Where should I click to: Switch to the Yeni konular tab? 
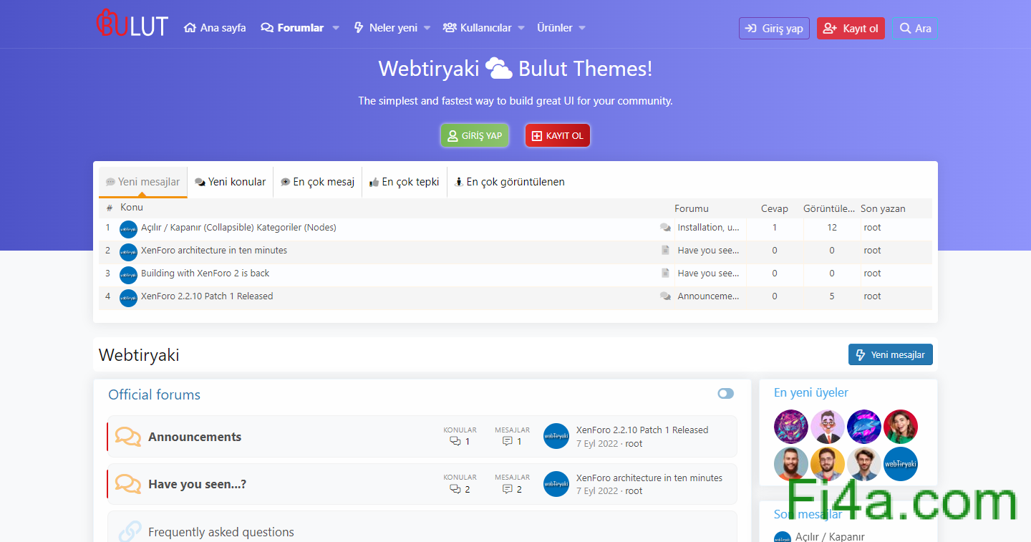click(231, 182)
